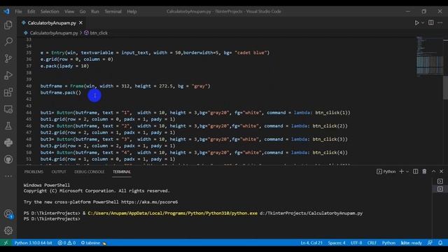The width and height of the screenshot is (448, 252).
Task: Close the CalculatorbyAnupam.py tab
Action: pos(81,23)
